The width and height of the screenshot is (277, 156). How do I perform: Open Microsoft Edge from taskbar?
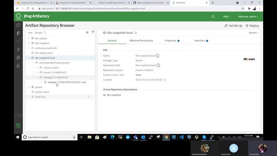tap(113, 137)
